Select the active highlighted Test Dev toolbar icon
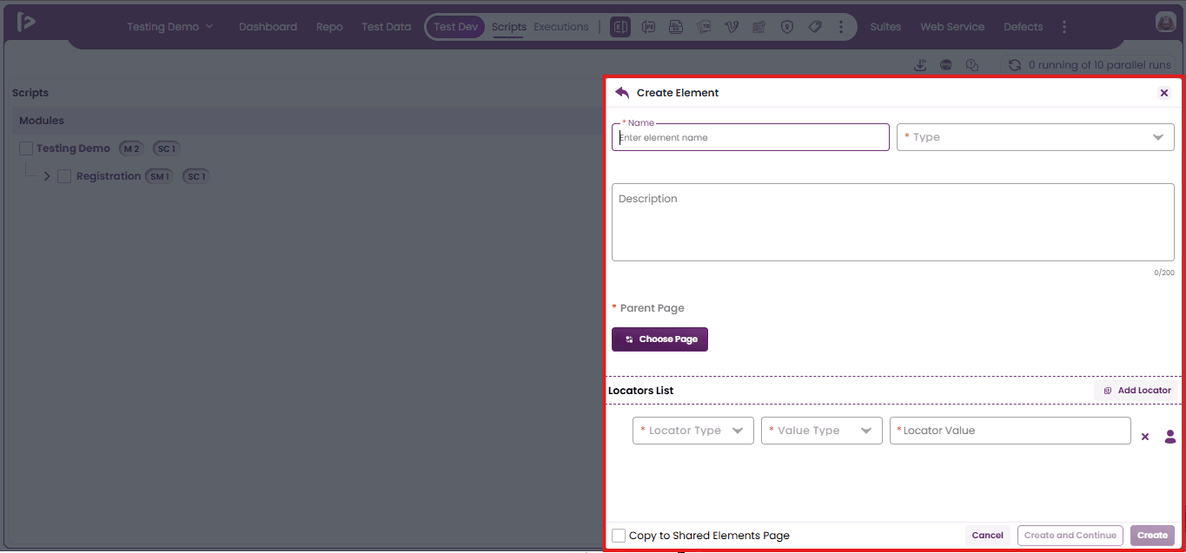The image size is (1186, 553). pyautogui.click(x=620, y=27)
